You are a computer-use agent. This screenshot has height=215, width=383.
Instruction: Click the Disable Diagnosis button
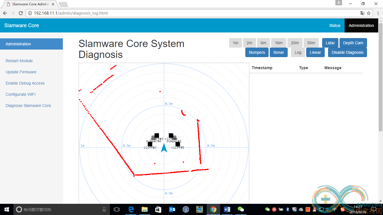pos(347,52)
